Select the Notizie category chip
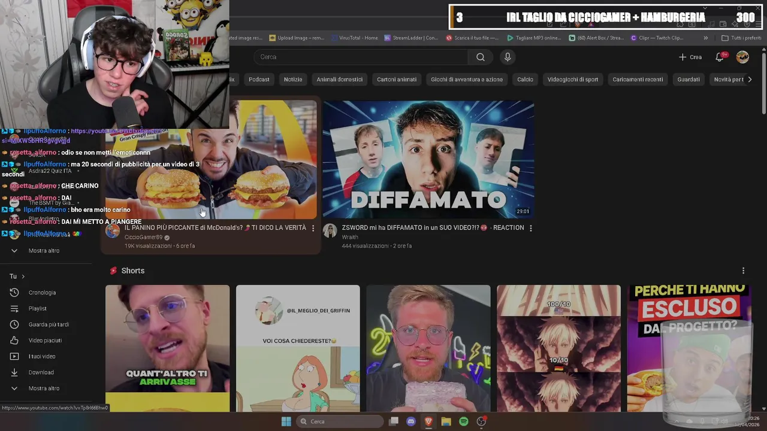The height and width of the screenshot is (431, 767). pos(293,79)
